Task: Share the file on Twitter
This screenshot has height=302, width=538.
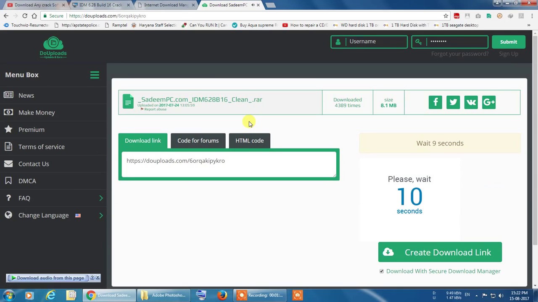Action: 453,102
